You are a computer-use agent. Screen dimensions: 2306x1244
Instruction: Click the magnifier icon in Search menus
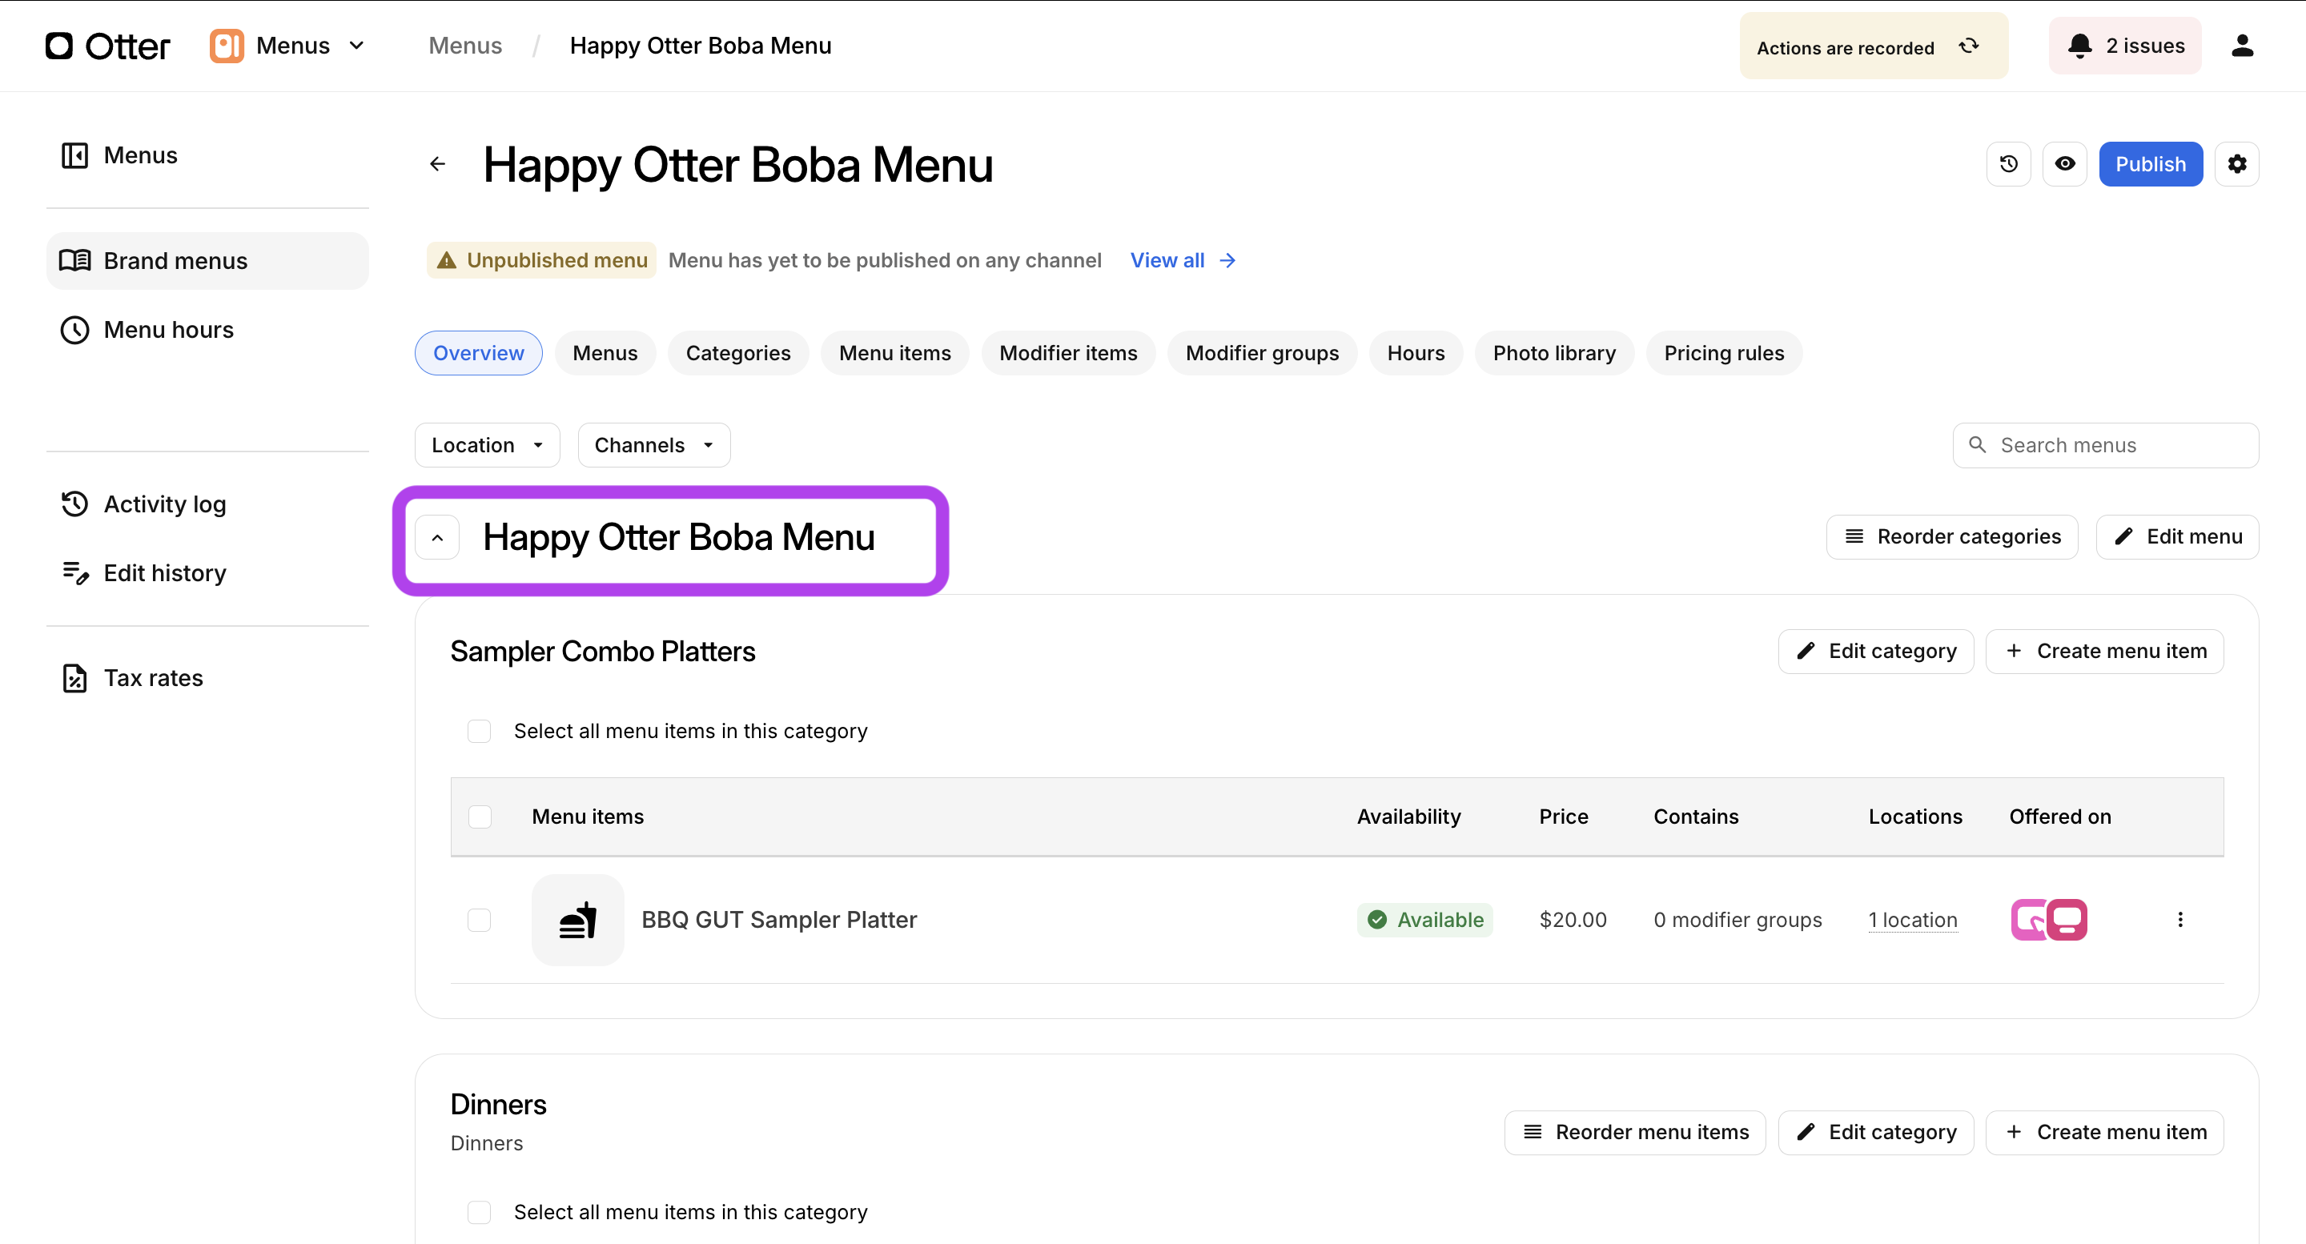click(1977, 445)
